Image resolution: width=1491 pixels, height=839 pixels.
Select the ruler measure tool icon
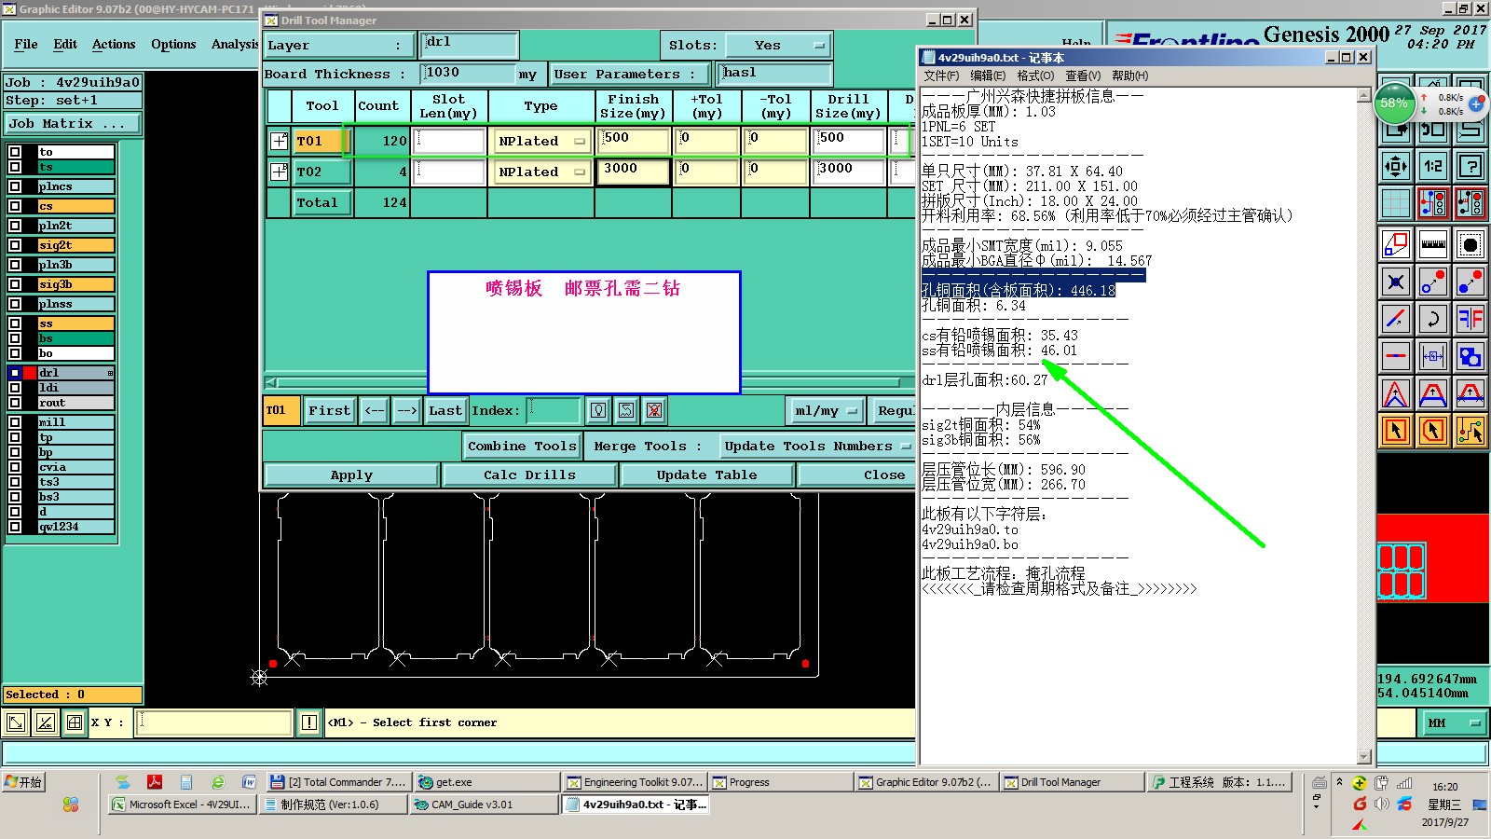point(1433,245)
